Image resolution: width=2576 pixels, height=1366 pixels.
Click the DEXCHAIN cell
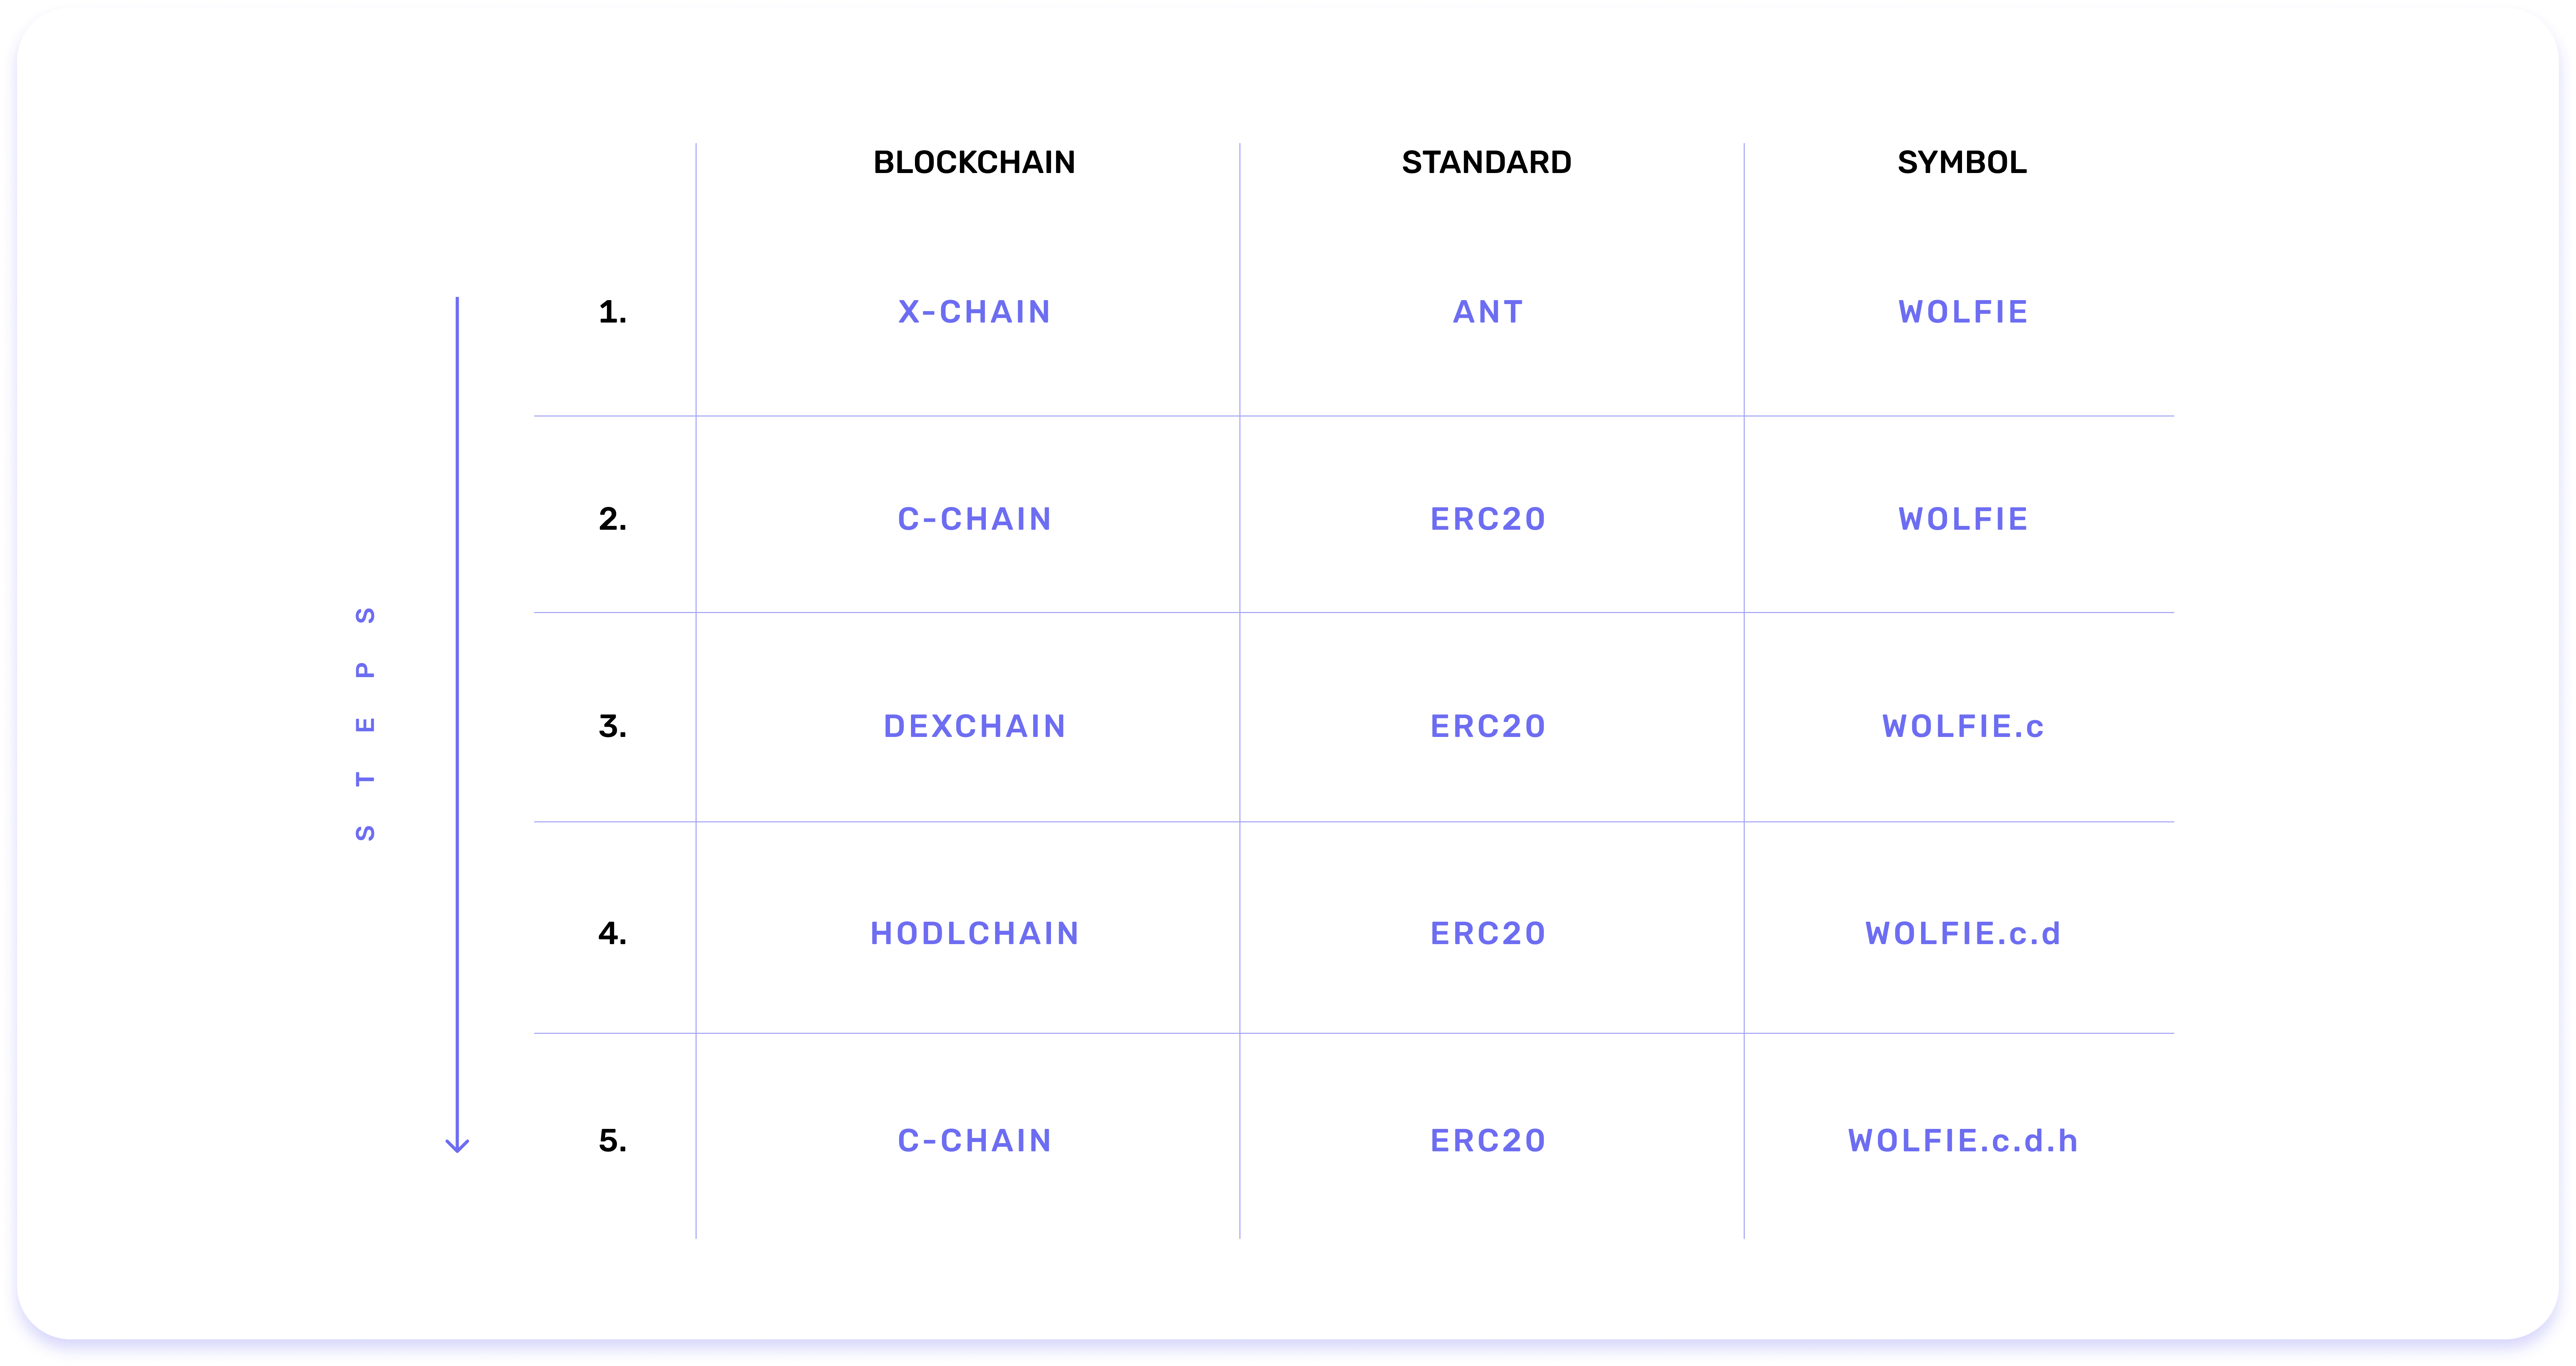click(x=974, y=726)
